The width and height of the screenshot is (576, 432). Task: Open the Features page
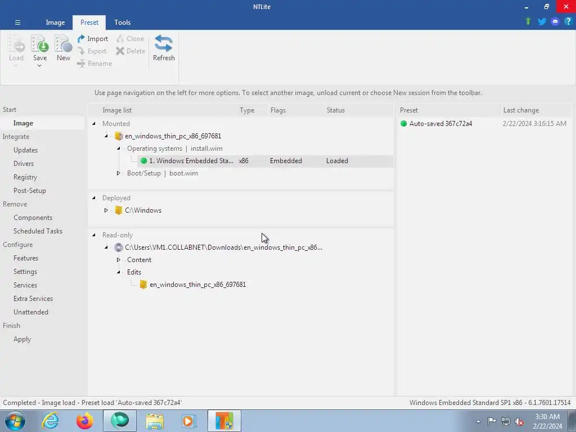[x=26, y=258]
